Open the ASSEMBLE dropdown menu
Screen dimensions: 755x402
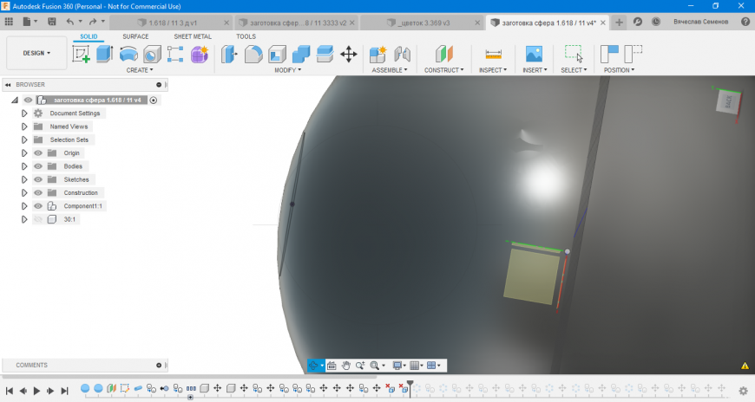[x=390, y=70]
